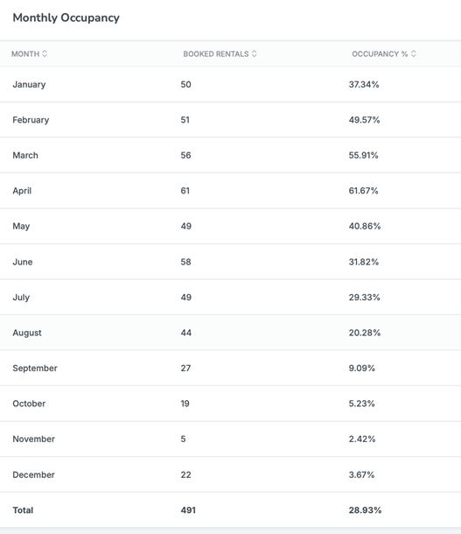Sort table by OCCUPANCY % header
This screenshot has width=461, height=534.
[380, 53]
